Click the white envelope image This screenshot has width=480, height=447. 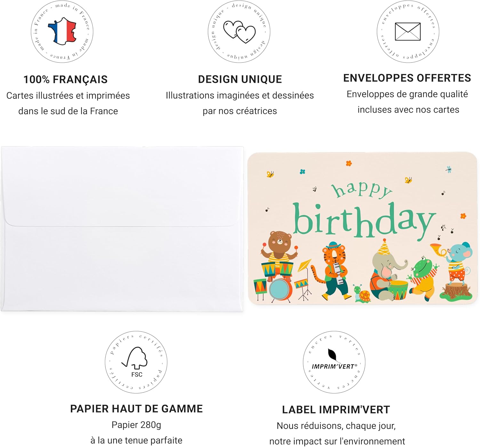point(122,229)
